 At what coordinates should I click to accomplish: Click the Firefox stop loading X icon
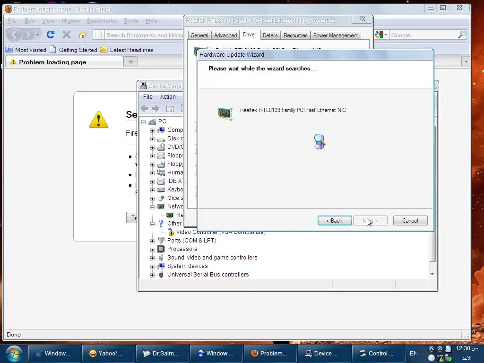coord(66,35)
